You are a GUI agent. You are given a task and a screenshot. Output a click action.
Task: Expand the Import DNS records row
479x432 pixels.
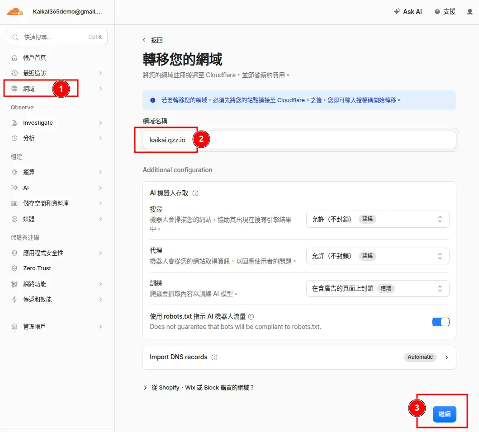point(299,357)
